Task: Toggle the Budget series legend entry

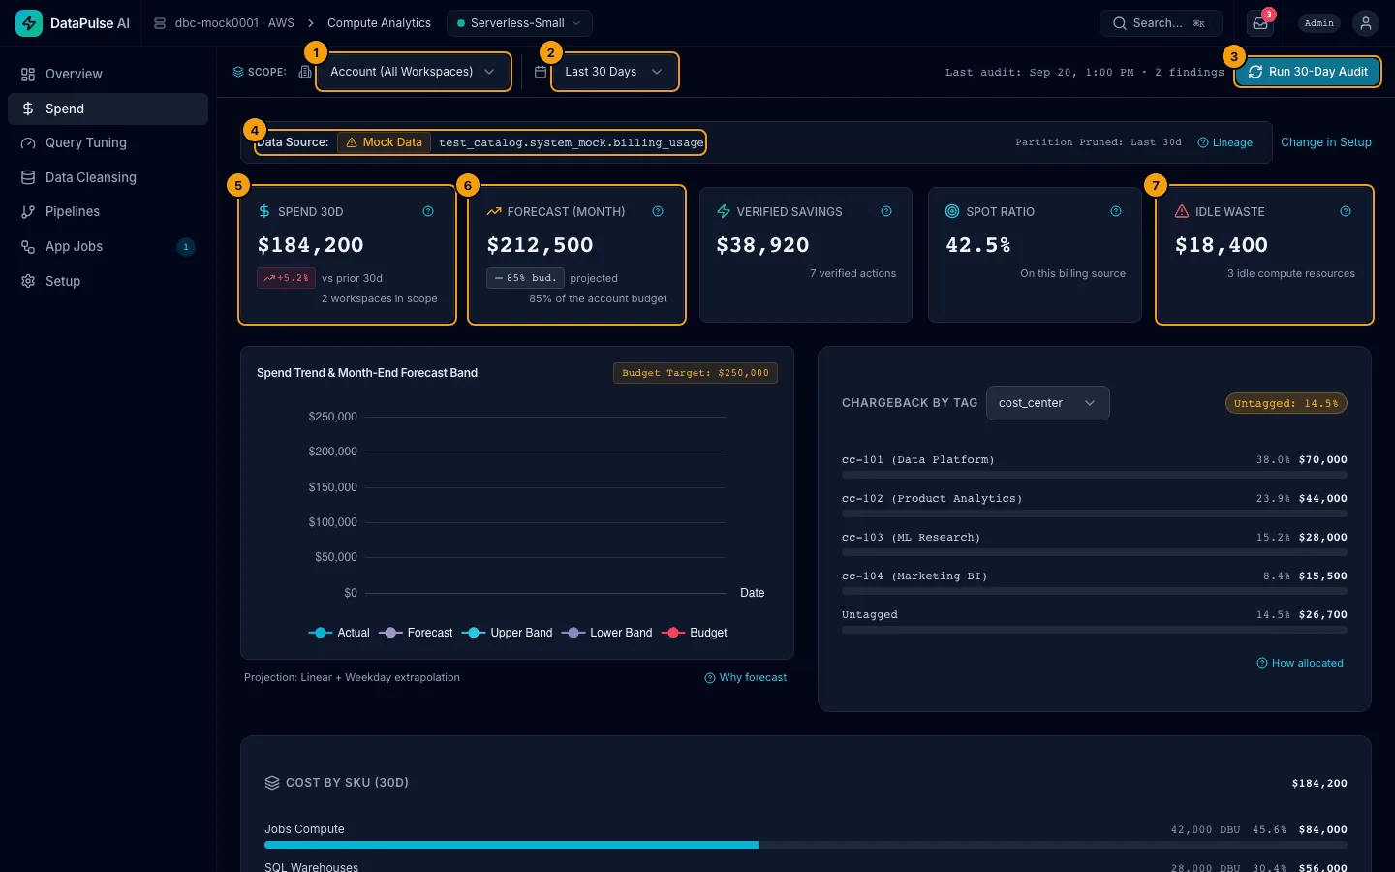Action: tap(694, 633)
